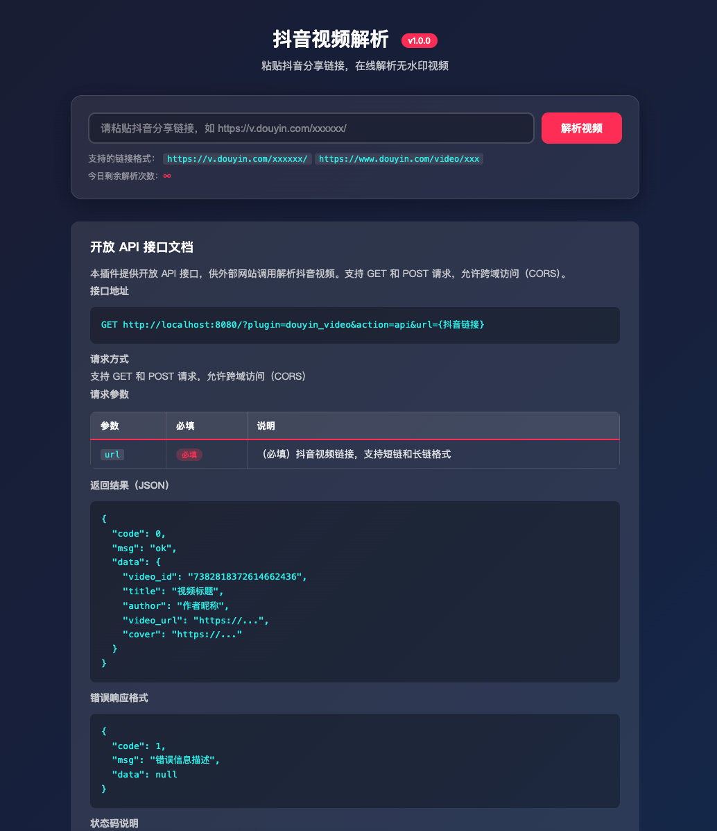Click the "data": null line
The image size is (717, 831).
144,774
